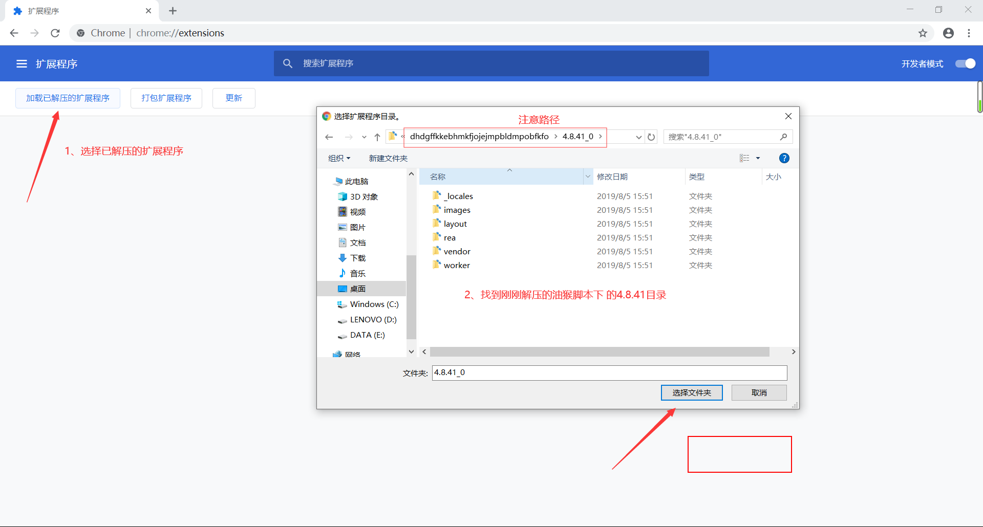Open the 名称 column filter dropdown

point(588,177)
